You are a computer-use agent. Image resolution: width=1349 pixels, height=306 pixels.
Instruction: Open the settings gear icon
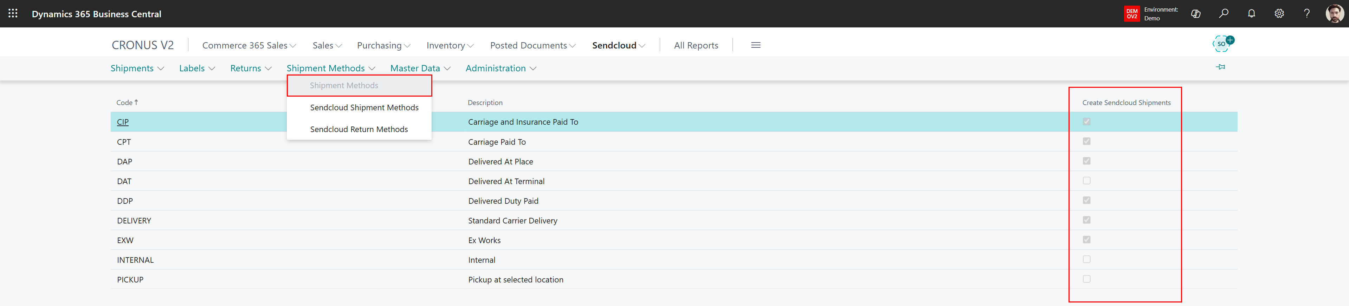pyautogui.click(x=1279, y=14)
